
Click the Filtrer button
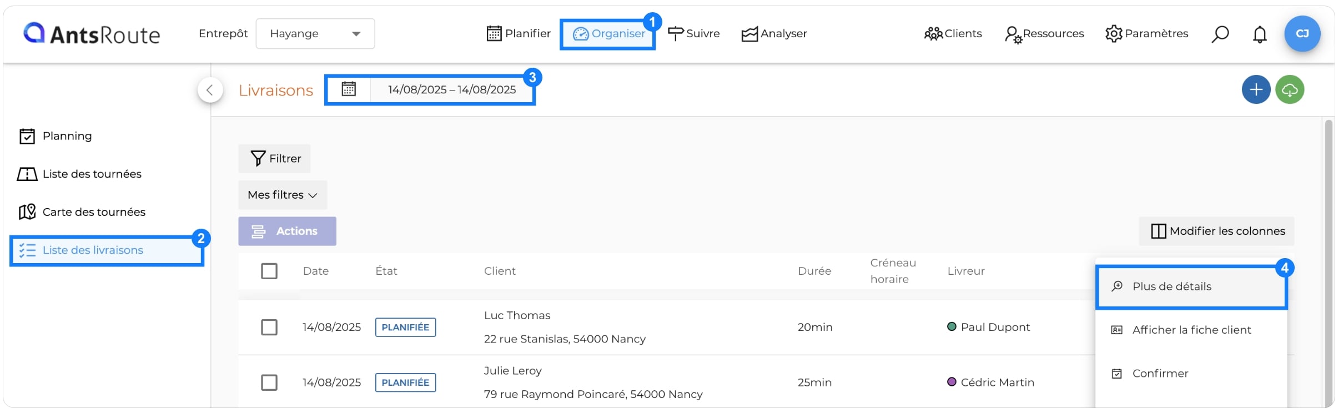(x=274, y=159)
